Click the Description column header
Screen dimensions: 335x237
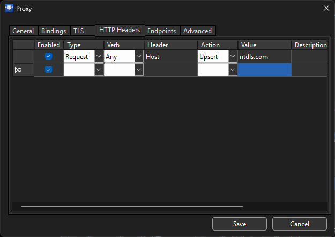click(309, 45)
